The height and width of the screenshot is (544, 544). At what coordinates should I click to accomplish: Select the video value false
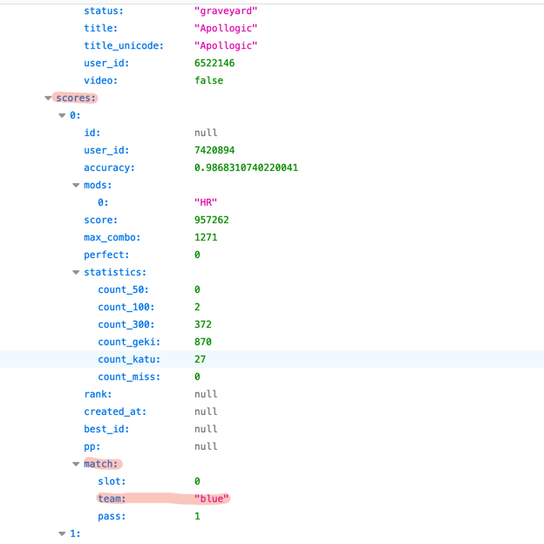click(x=208, y=80)
